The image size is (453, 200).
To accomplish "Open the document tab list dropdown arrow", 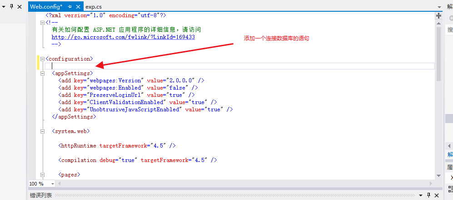I will (439, 7).
